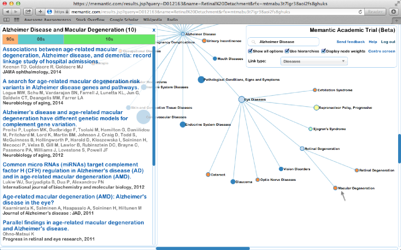Open the Downloads icon in toolbar

tap(394, 12)
